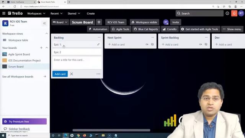Open the Board view switcher dropdown
This screenshot has width=245, height=138.
click(x=60, y=22)
